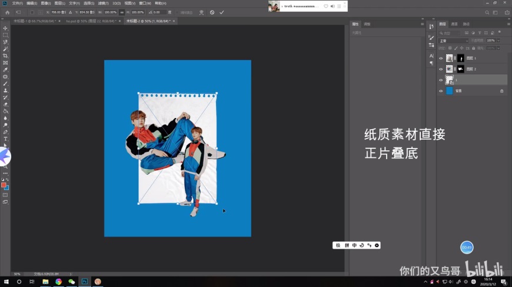Select the Brush tool
Screen dimensions: 512x287
pyautogui.click(x=5, y=84)
